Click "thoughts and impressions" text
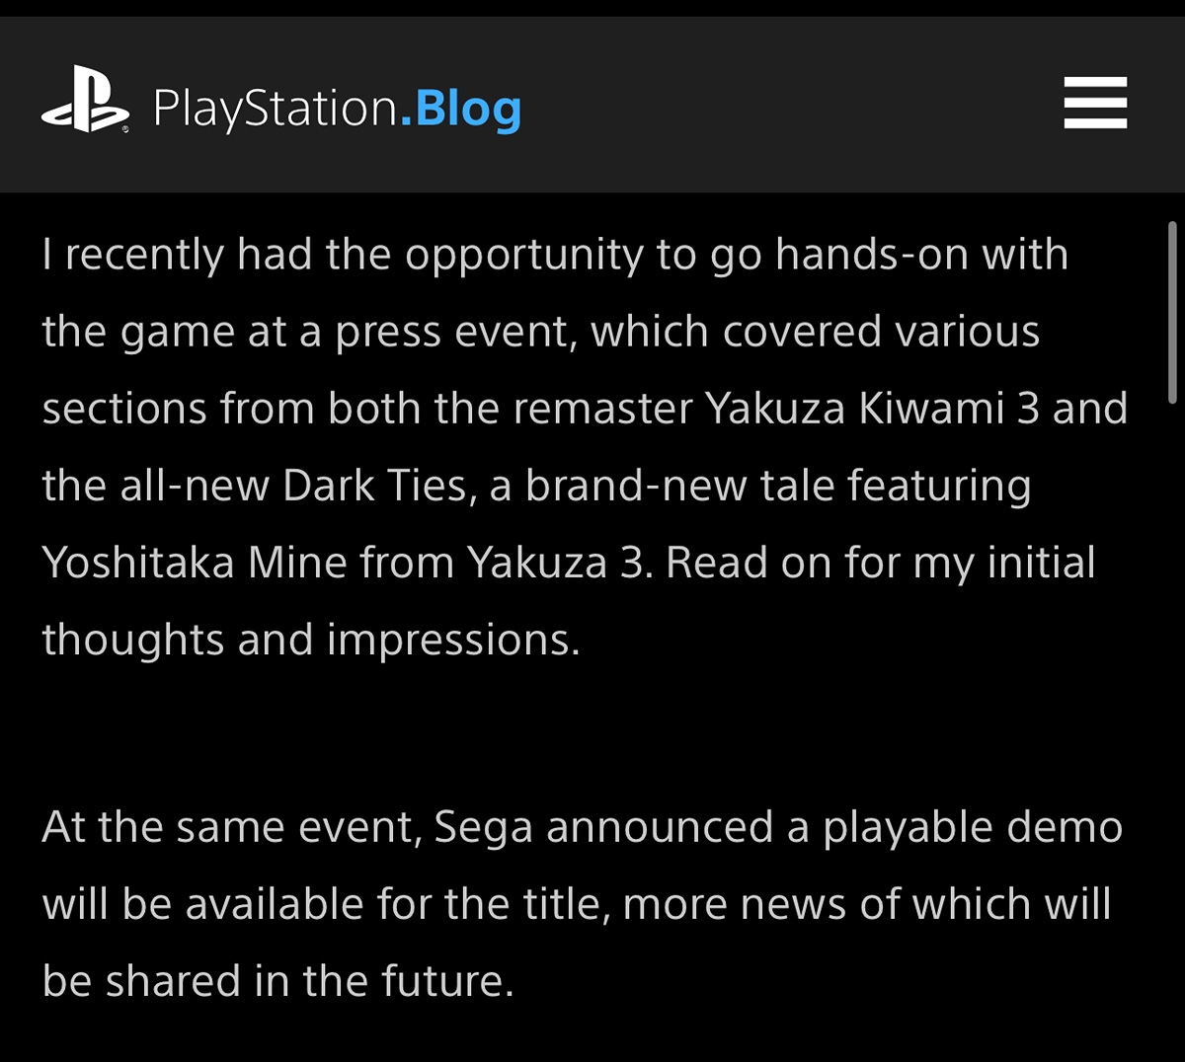The width and height of the screenshot is (1185, 1062). [x=311, y=640]
